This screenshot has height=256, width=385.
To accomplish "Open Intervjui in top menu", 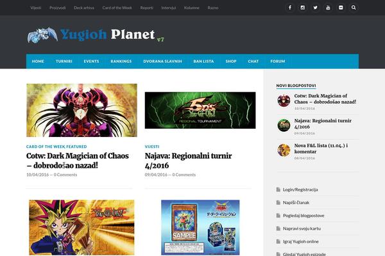I will 168,8.
